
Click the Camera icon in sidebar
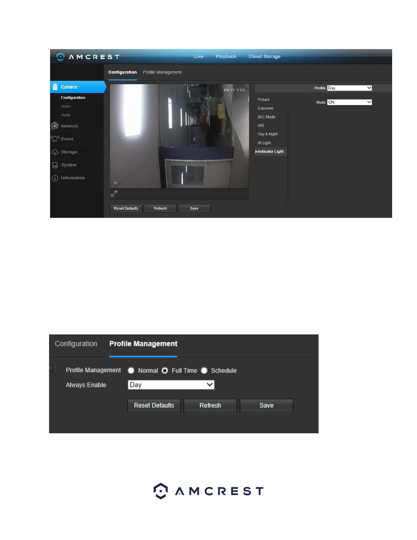pyautogui.click(x=55, y=87)
